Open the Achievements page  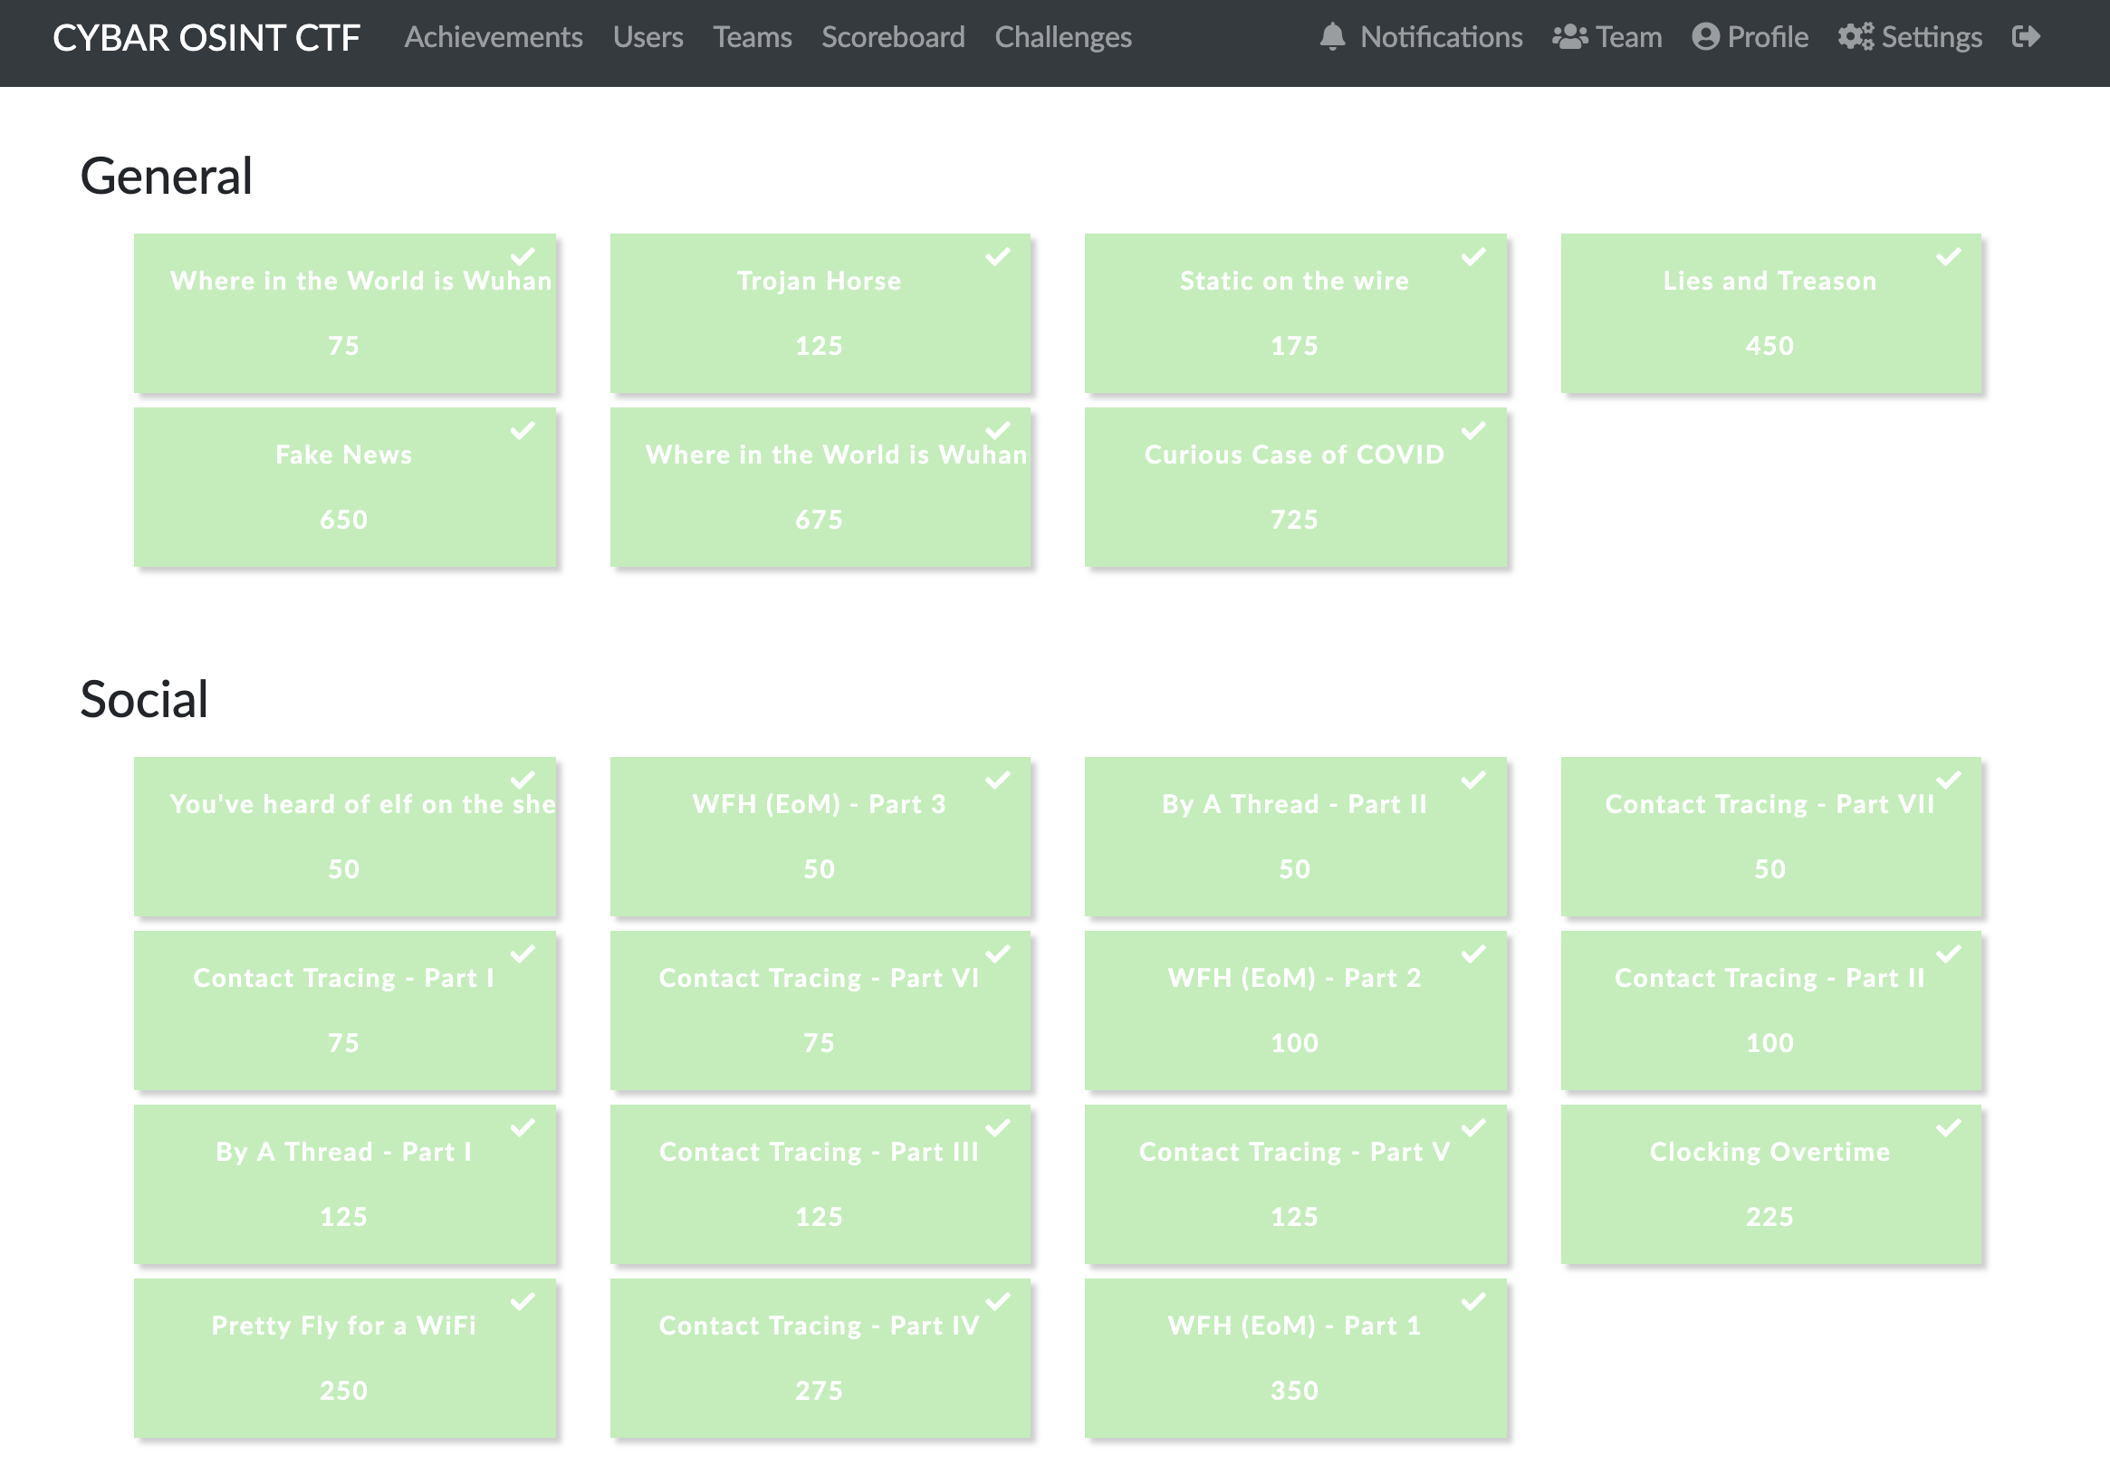[493, 37]
